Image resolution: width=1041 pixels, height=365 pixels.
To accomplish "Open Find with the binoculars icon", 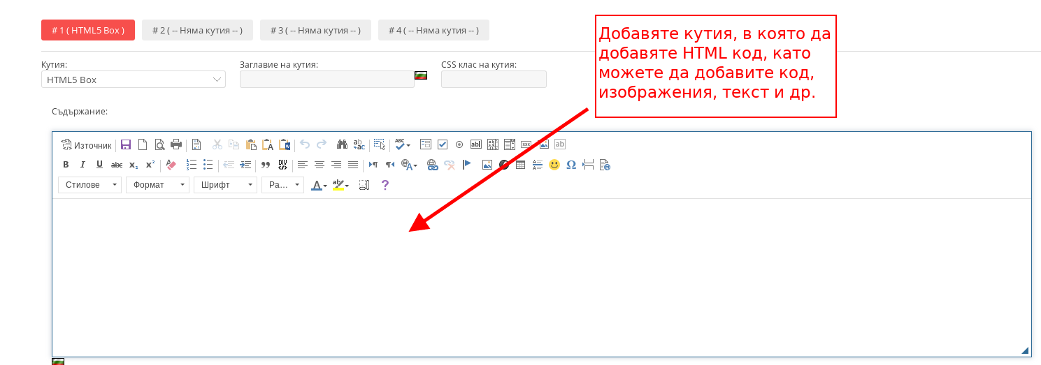I will point(342,144).
